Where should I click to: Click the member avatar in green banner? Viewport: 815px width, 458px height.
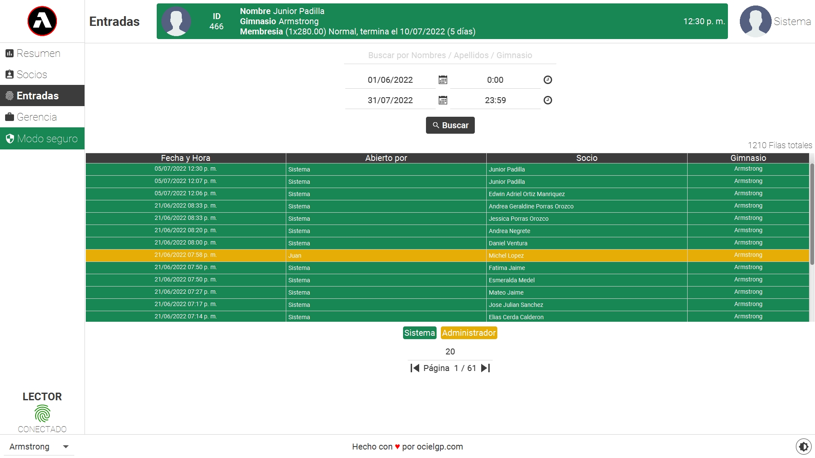click(176, 21)
